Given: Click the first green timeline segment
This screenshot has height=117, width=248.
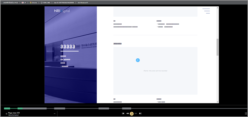Looking at the screenshot, I should point(7,108).
